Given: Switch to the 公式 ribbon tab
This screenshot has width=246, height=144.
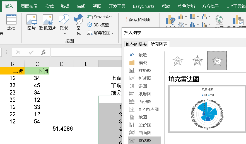Looking at the screenshot, I should click(x=49, y=6).
